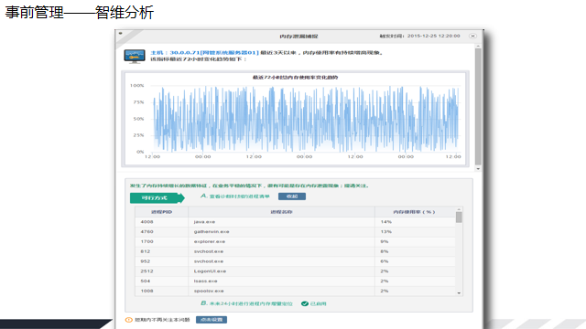This screenshot has width=586, height=329.
Task: Click the 14% memory usage value
Action: pos(386,222)
